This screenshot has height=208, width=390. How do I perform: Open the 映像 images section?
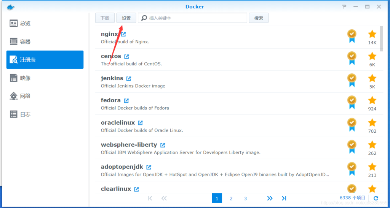pos(45,78)
